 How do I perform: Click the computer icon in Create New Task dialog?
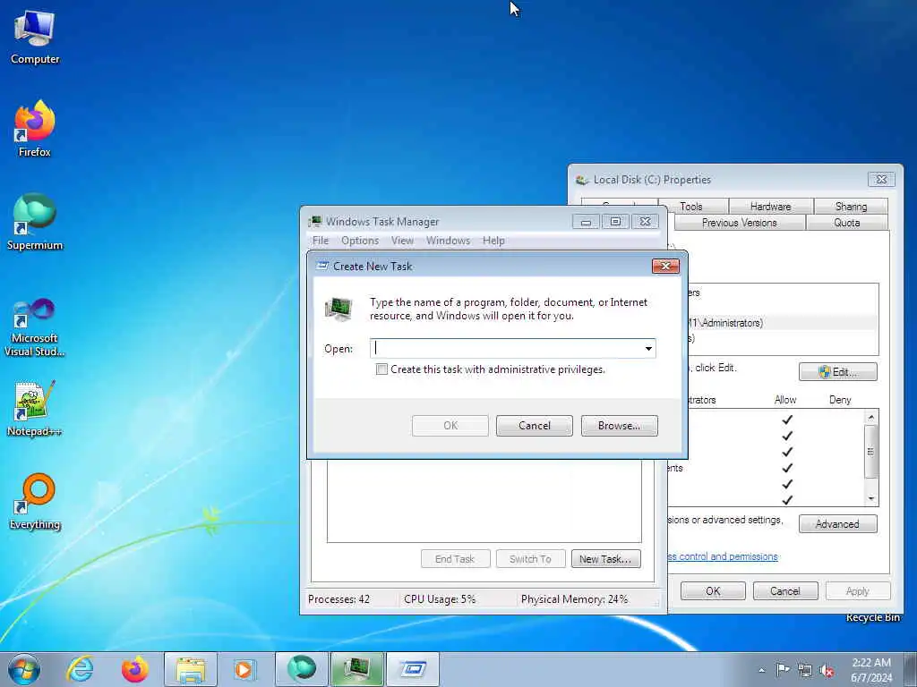click(339, 309)
